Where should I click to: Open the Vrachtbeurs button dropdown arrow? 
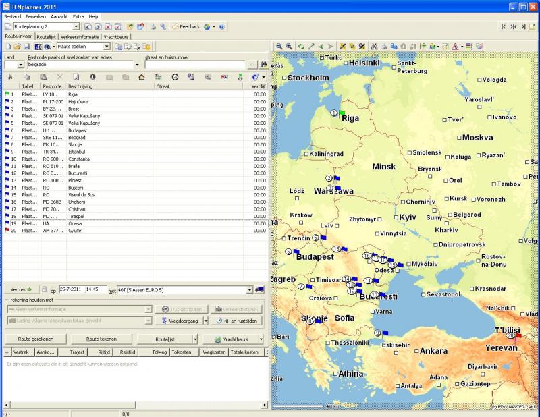click(261, 339)
